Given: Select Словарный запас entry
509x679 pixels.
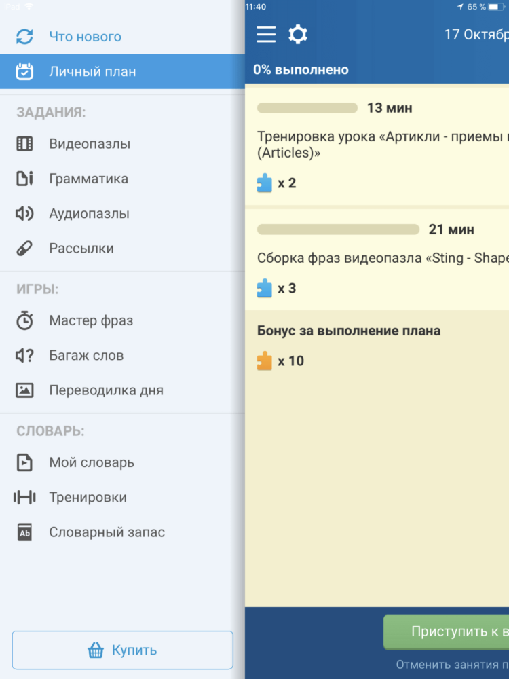Looking at the screenshot, I should pyautogui.click(x=122, y=532).
